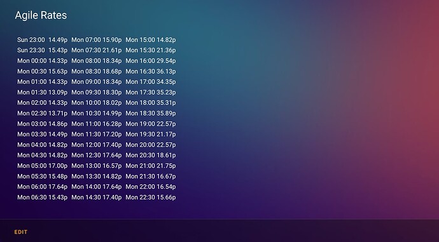
Task: Select the Sun 23:30 15.43p rate
Action: pyautogui.click(x=42, y=50)
